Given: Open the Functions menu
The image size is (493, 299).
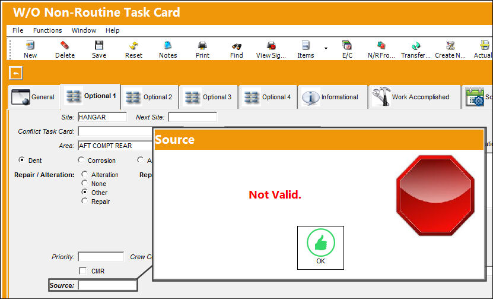Looking at the screenshot, I should tap(47, 30).
